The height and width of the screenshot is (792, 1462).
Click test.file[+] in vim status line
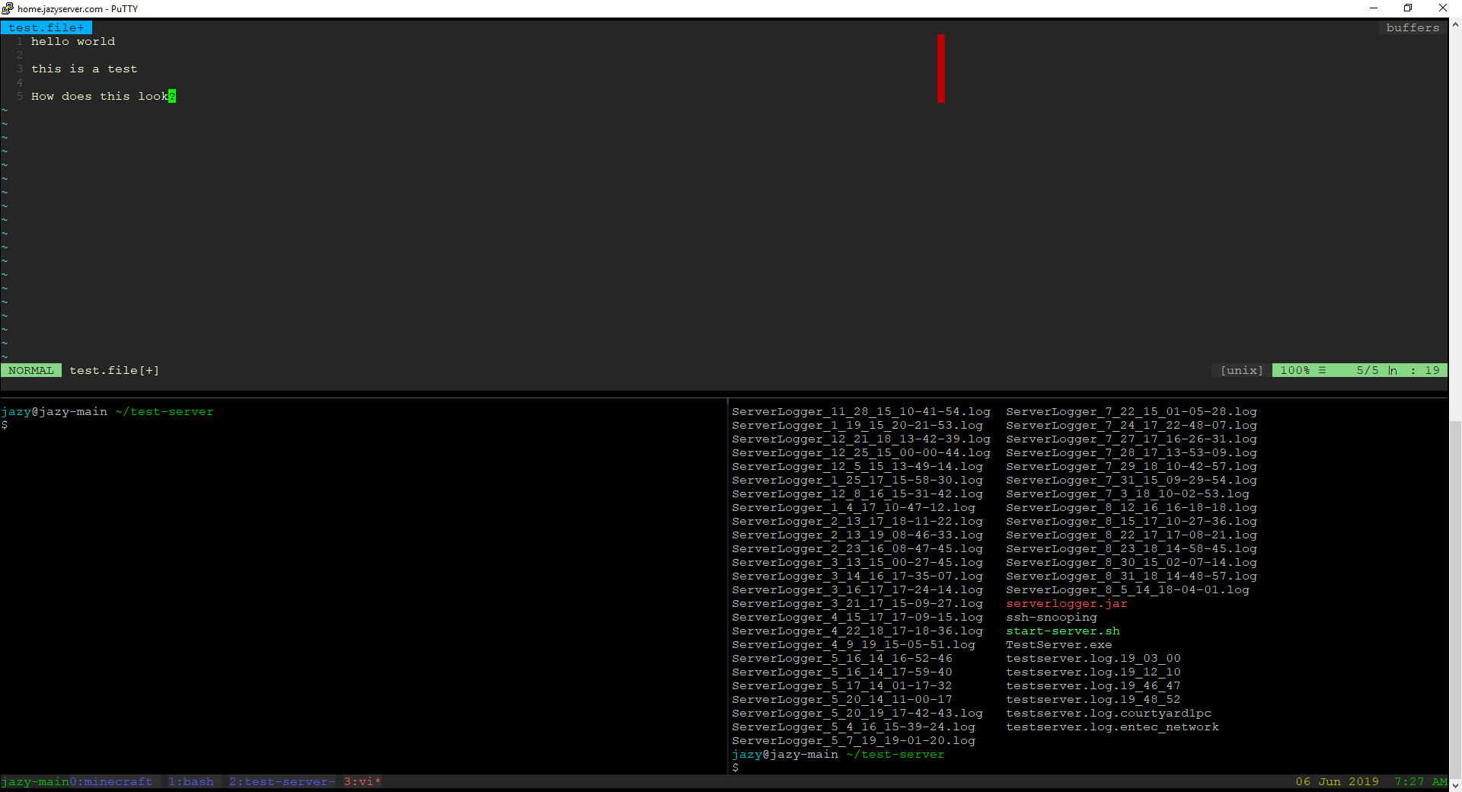tap(114, 370)
